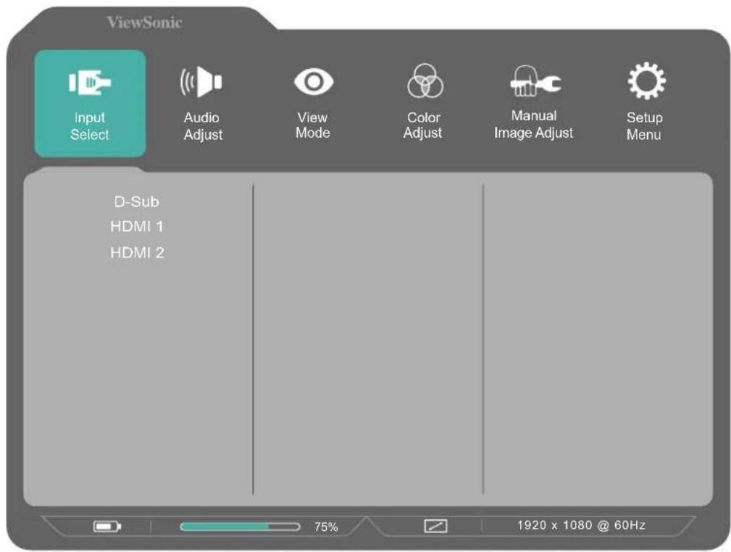731x552 pixels.
Task: Click the aspect ratio icon in status bar
Action: [435, 526]
